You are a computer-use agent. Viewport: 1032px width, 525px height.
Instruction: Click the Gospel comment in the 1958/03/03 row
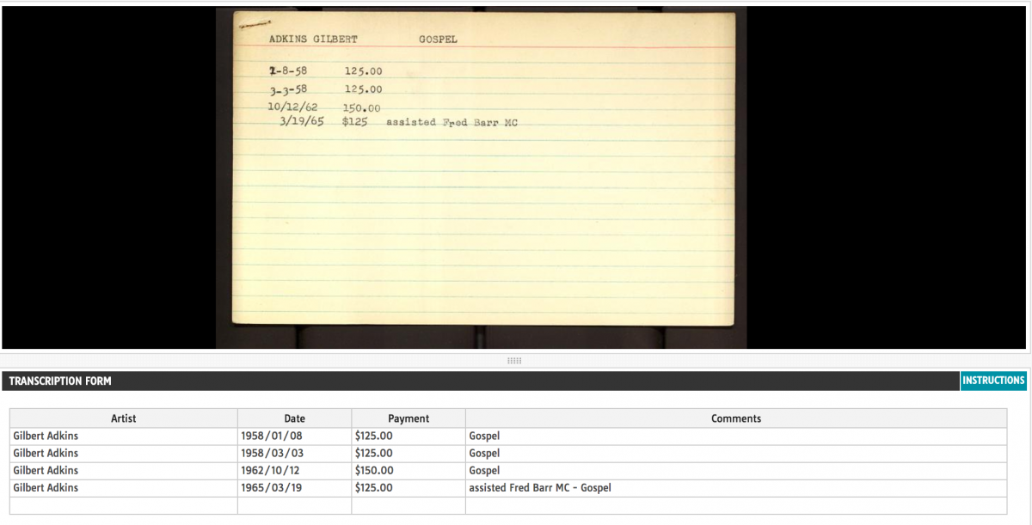736,454
